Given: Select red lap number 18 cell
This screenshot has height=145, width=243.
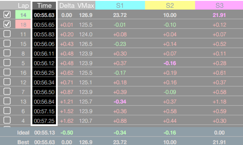Looking at the screenshot, I should pos(23,24).
